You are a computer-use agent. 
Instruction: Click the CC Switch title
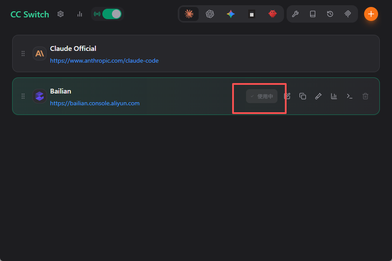[x=30, y=14]
